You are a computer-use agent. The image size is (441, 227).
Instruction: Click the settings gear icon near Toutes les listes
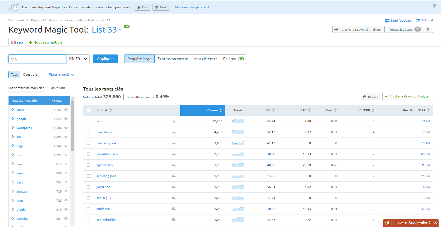[428, 29]
